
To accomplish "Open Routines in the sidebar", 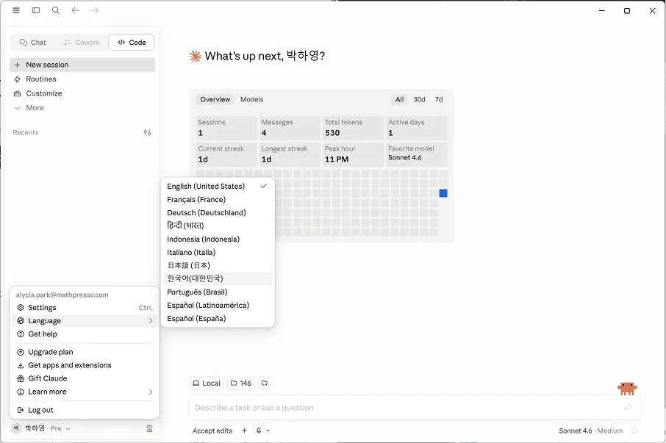I will 82,79.
